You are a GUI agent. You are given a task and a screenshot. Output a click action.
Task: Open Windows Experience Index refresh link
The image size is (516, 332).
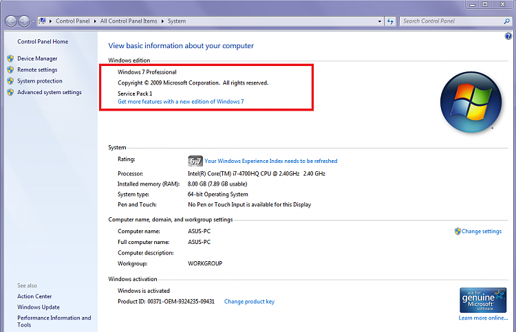tap(271, 161)
